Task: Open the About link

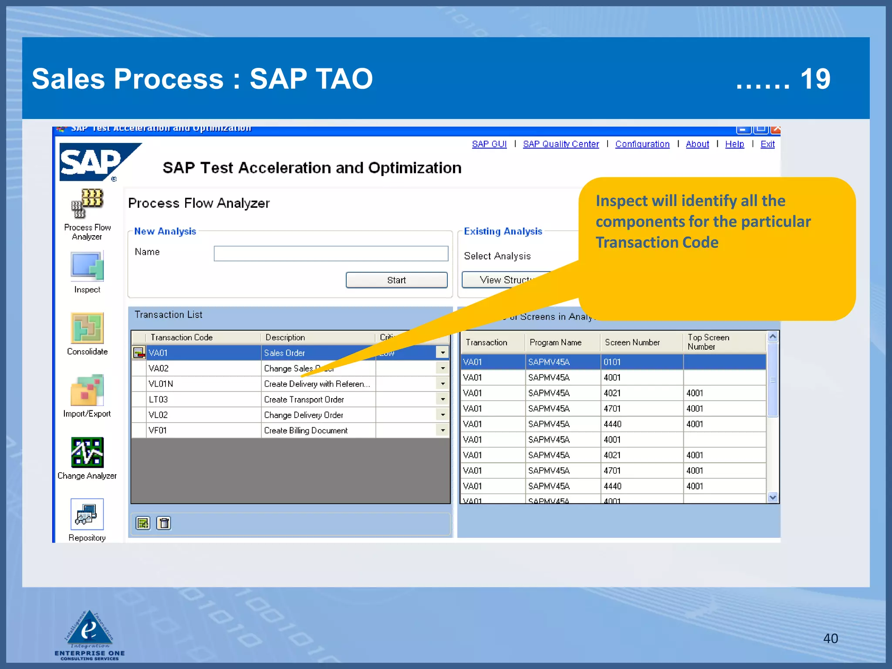Action: point(697,144)
